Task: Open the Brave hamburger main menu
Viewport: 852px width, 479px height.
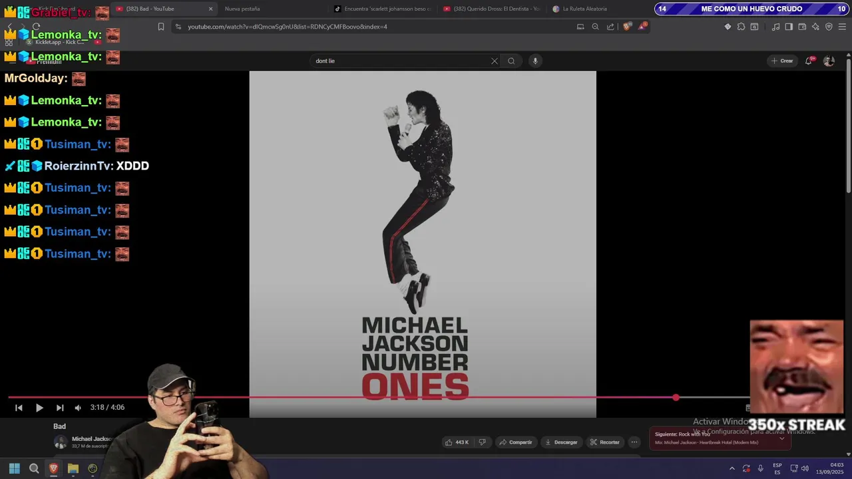Action: pos(842,27)
